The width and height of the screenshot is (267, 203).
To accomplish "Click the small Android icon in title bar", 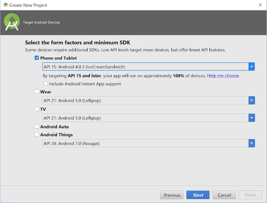I will tap(5, 5).
